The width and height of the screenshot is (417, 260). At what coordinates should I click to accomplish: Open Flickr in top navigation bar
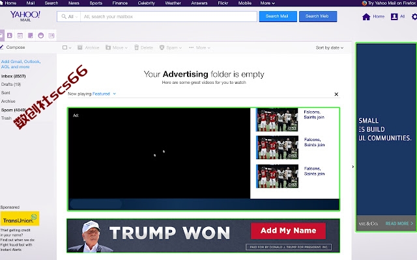click(223, 3)
